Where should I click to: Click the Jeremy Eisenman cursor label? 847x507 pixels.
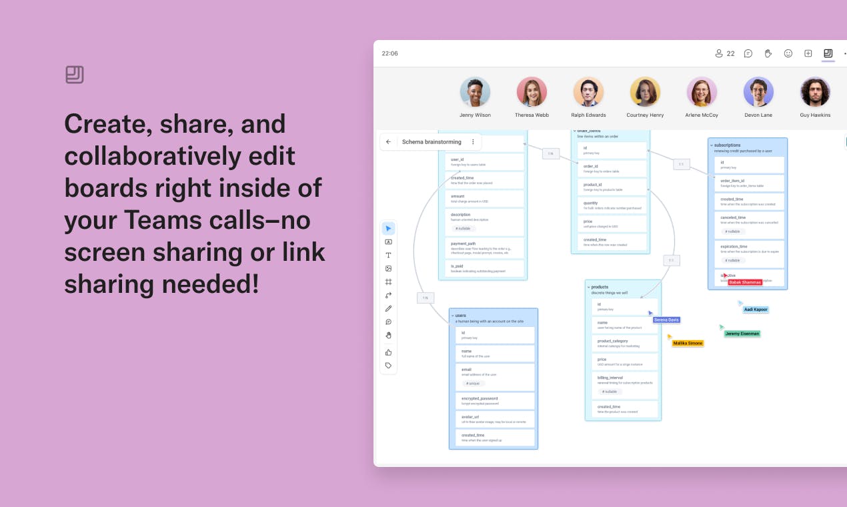tap(742, 334)
